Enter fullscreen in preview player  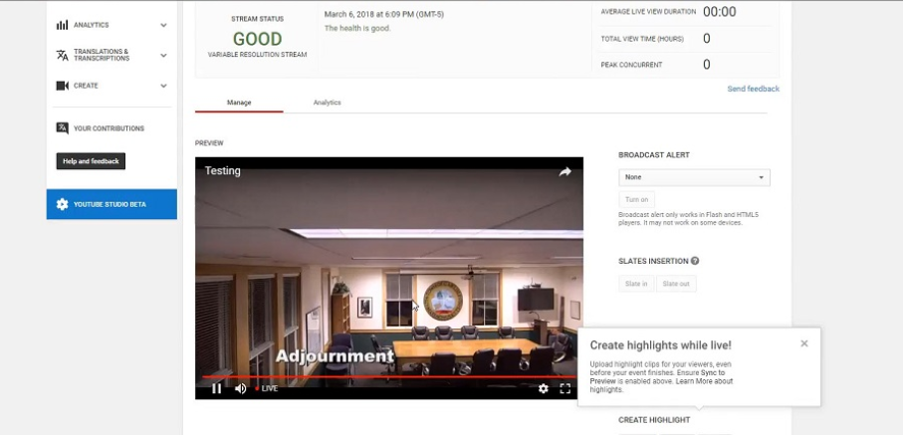[565, 388]
